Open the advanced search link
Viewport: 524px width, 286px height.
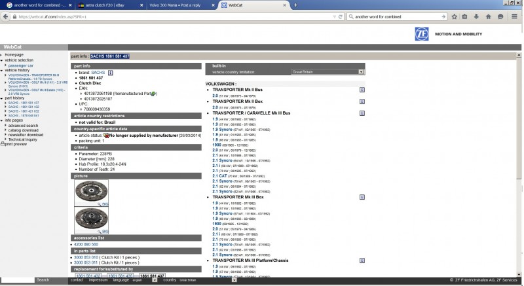click(x=23, y=126)
